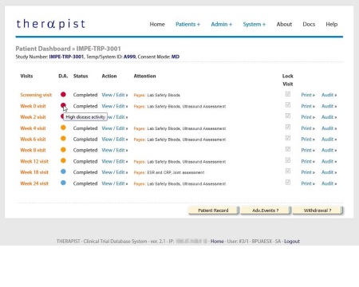
Task: Click Temp/System ID value A999
Action: 129,57
